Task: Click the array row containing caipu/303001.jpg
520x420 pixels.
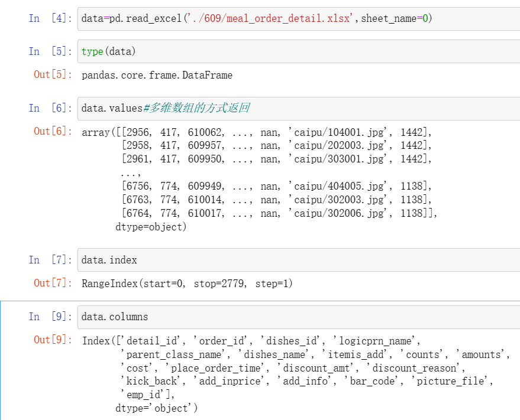Action: coord(277,159)
